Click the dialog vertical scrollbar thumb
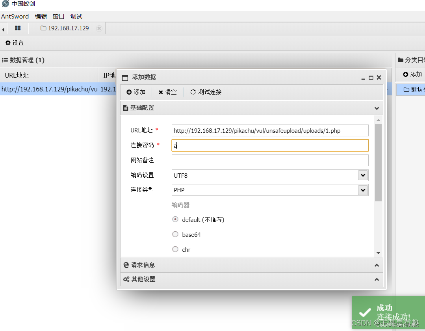The width and height of the screenshot is (425, 331). [x=378, y=162]
